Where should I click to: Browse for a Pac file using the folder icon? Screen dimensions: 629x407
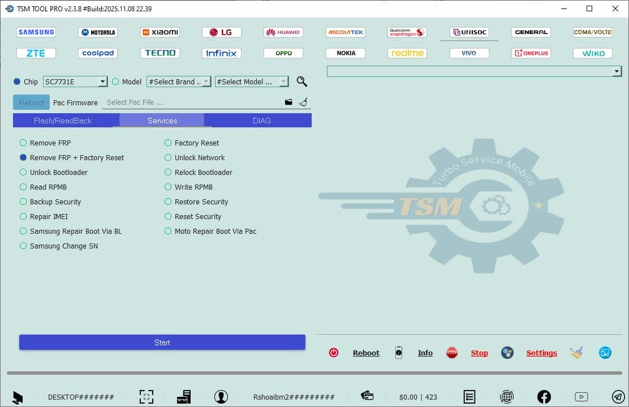[288, 102]
